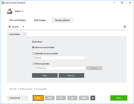This screenshot has width=134, height=104.
Task: Click the reaConverter printer logo icon
Action: coord(10,11)
